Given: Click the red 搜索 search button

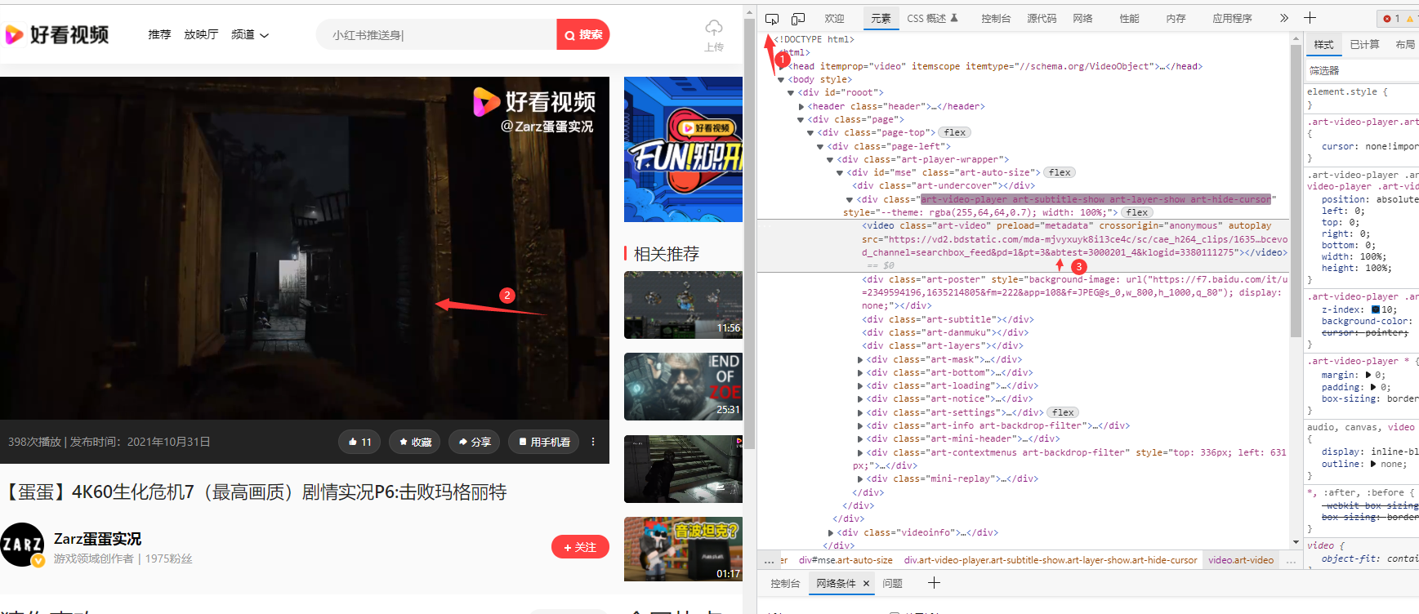Looking at the screenshot, I should click(x=583, y=34).
